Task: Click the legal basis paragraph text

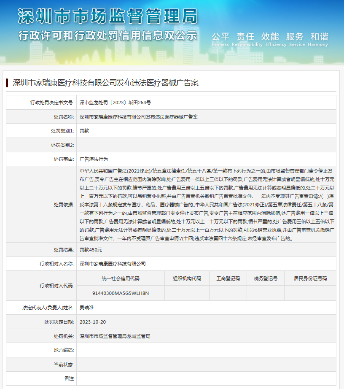Action: tap(207, 205)
